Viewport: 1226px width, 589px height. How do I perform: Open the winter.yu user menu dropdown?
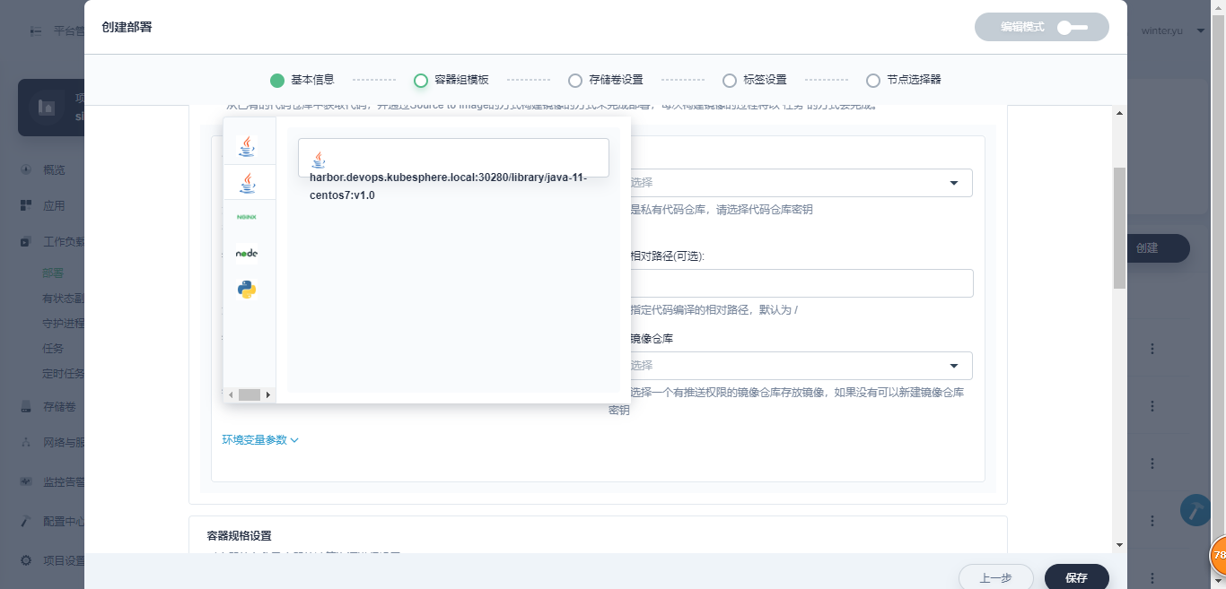tap(1173, 30)
